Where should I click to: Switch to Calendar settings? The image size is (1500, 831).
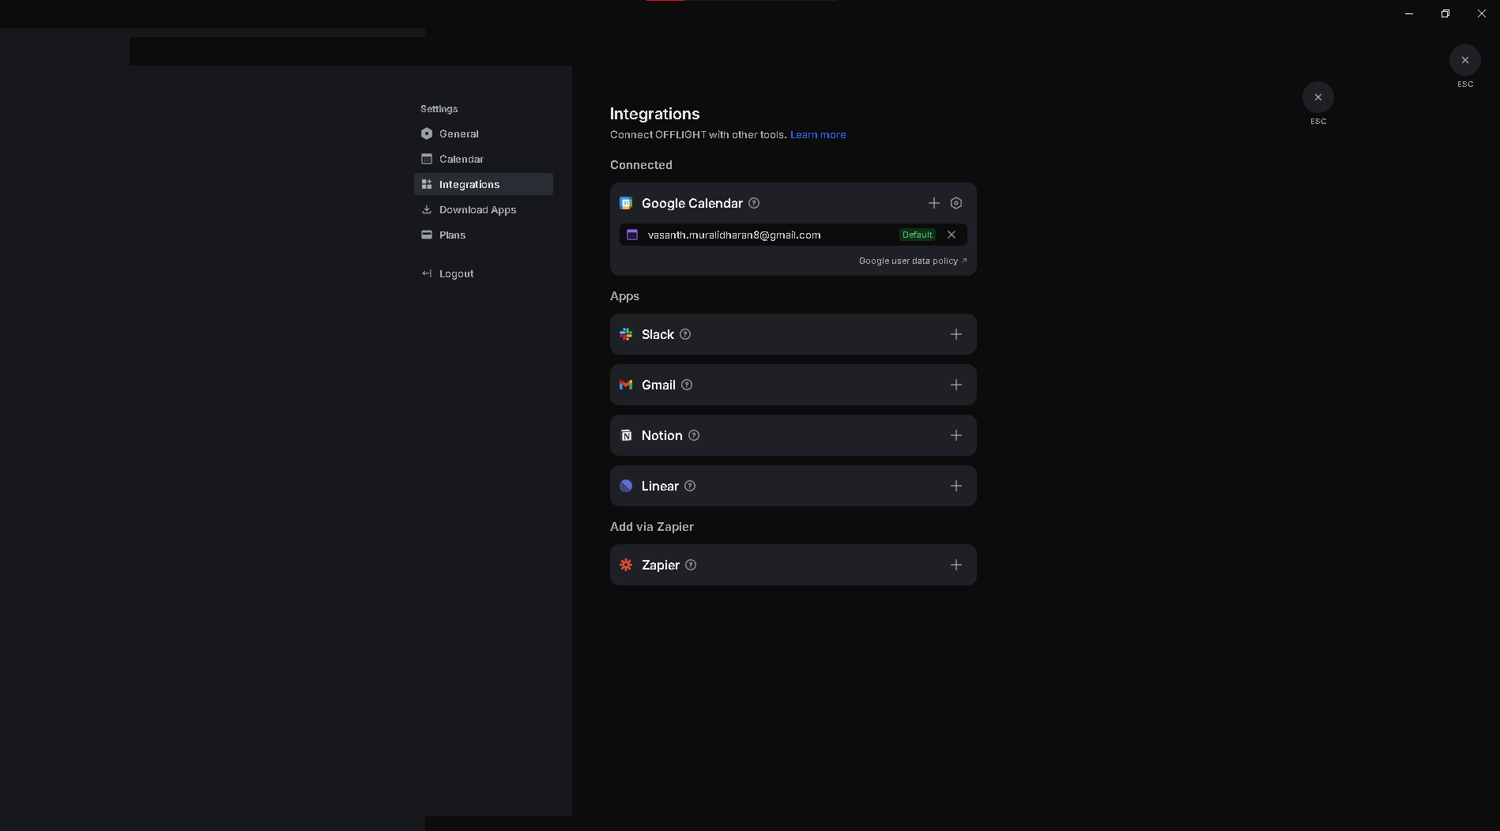(x=461, y=159)
